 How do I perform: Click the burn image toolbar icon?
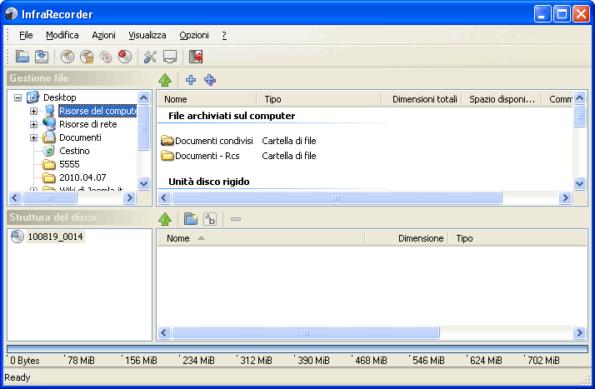pos(87,57)
